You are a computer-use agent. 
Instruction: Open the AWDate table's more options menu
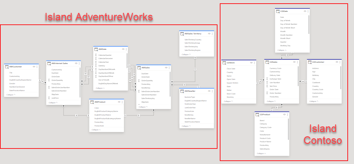point(126,49)
